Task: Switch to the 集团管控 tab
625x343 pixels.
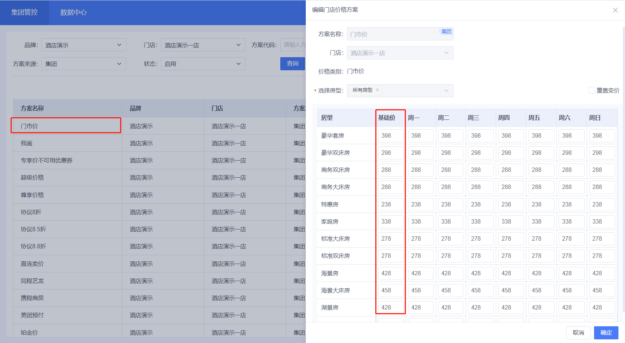Action: (24, 12)
